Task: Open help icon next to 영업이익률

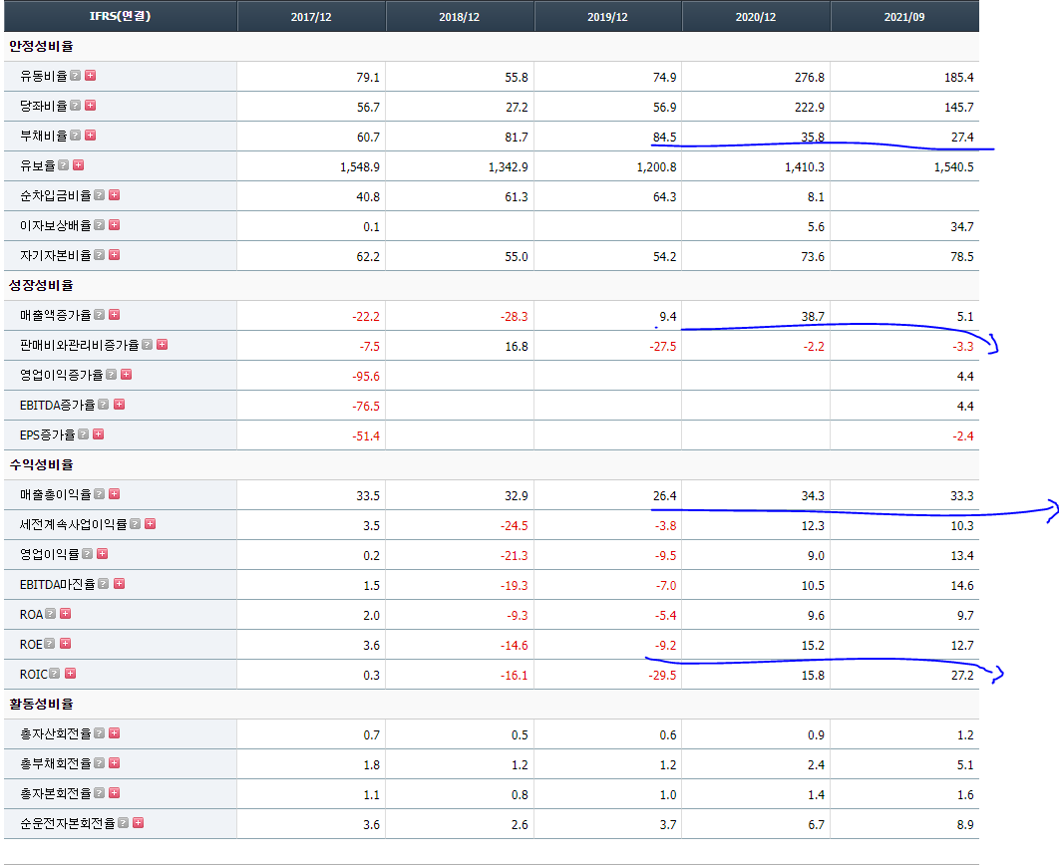Action: tap(87, 553)
